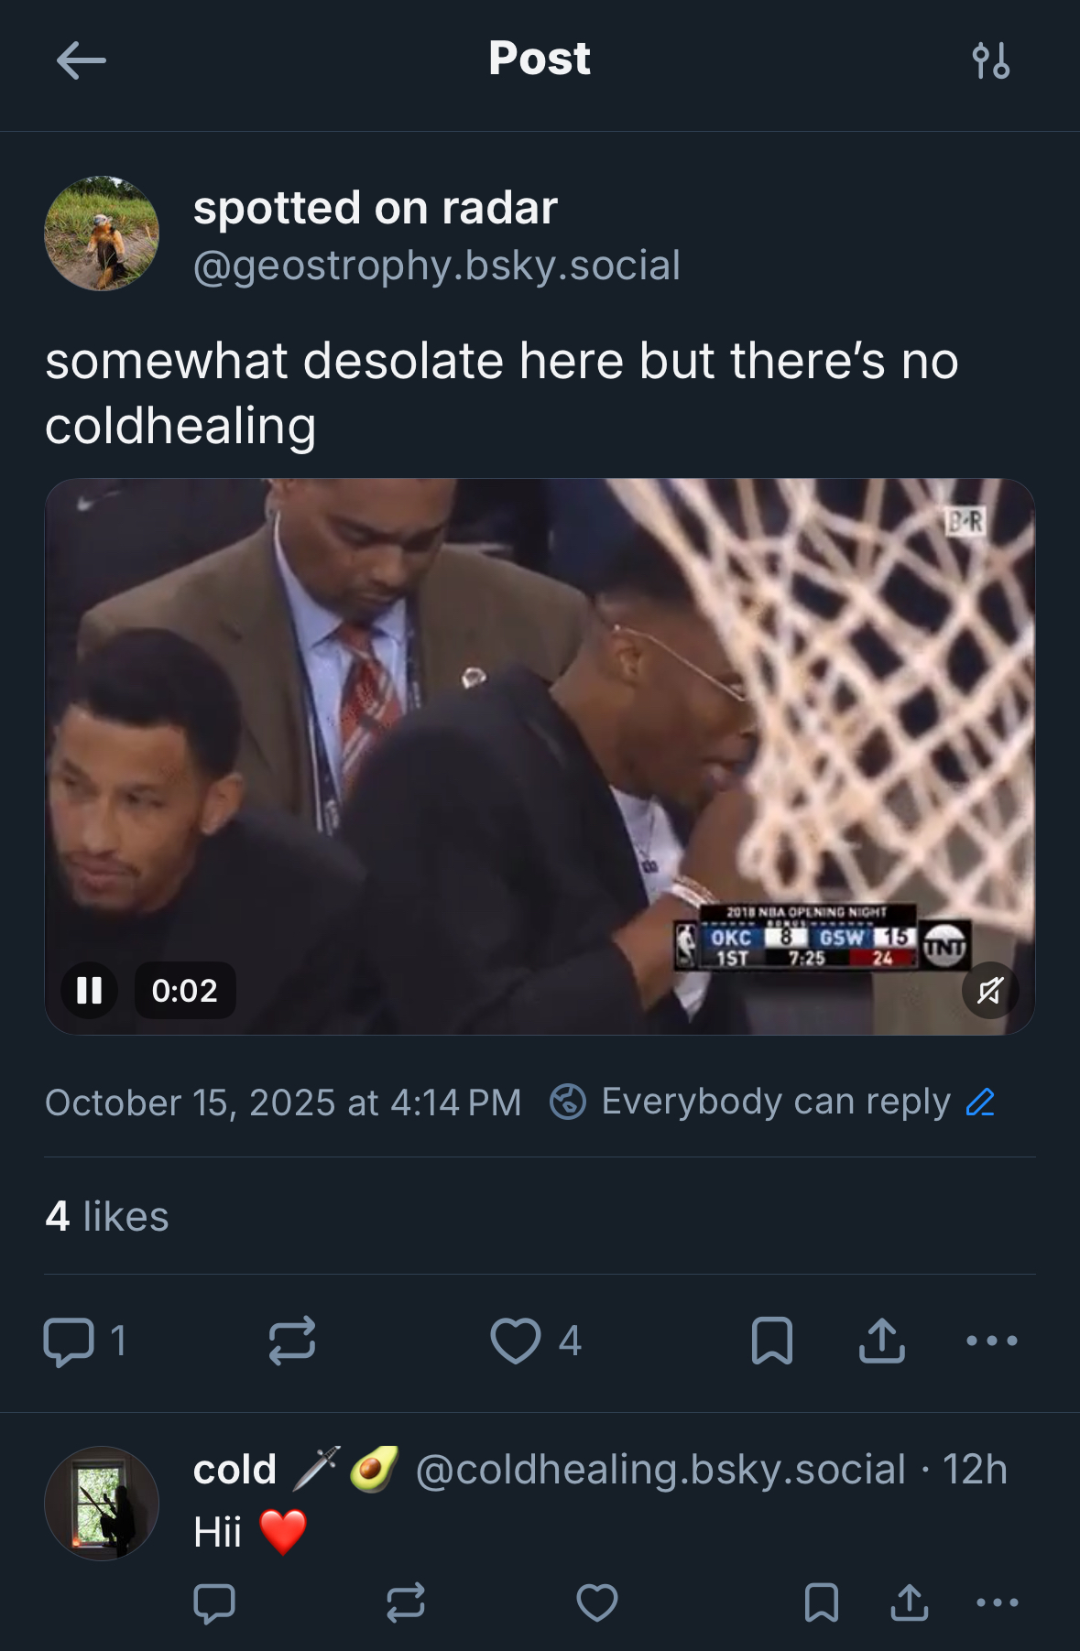The image size is (1080, 1651).
Task: Open spotted on radar's profile avatar
Action: [x=102, y=234]
